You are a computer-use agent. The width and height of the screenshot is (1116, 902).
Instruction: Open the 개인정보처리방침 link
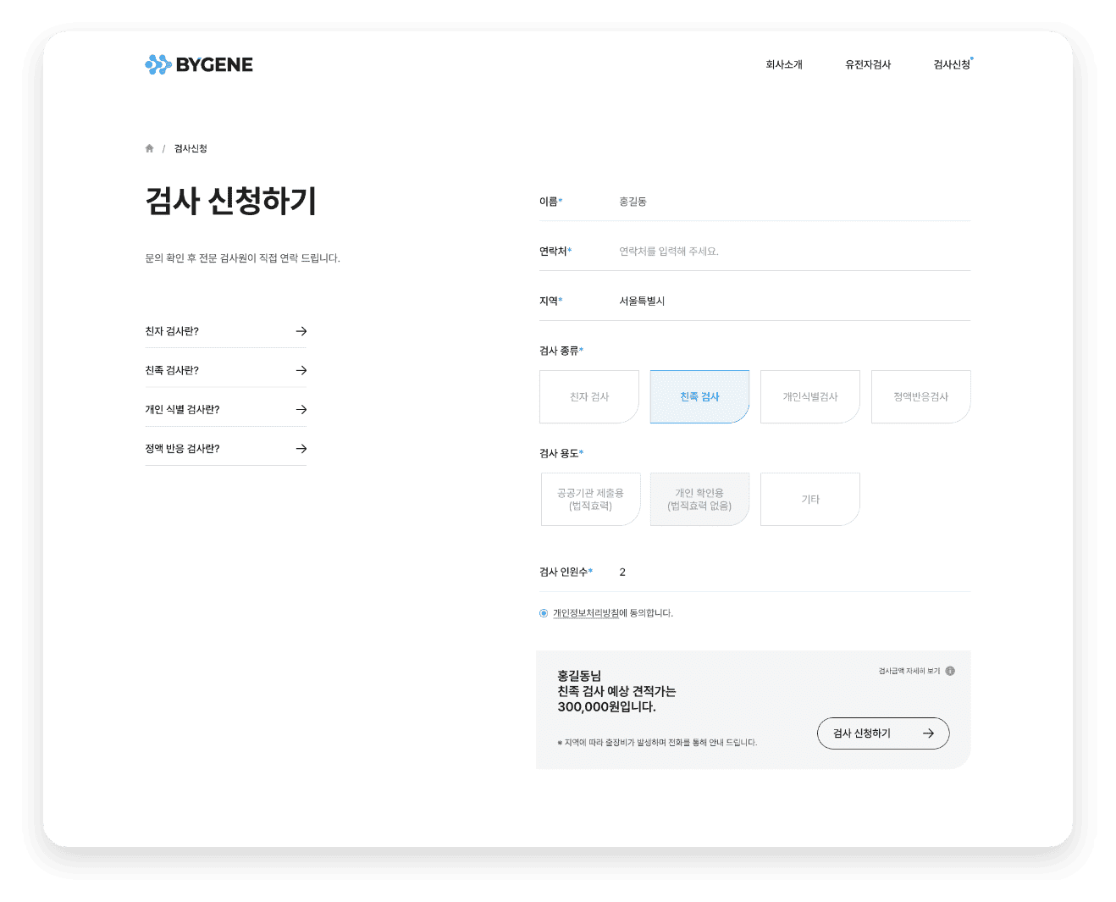tap(585, 613)
